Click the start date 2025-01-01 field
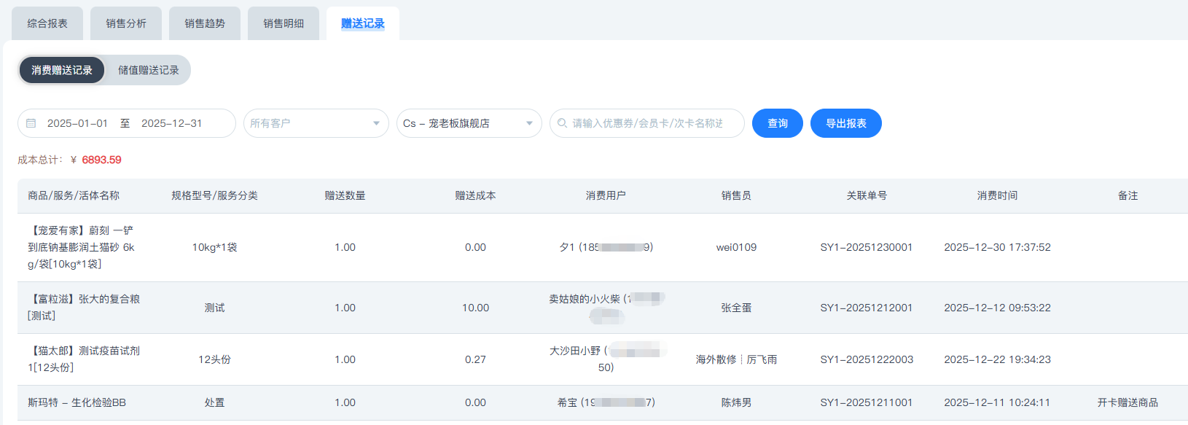Image resolution: width=1188 pixels, height=425 pixels. coord(77,123)
